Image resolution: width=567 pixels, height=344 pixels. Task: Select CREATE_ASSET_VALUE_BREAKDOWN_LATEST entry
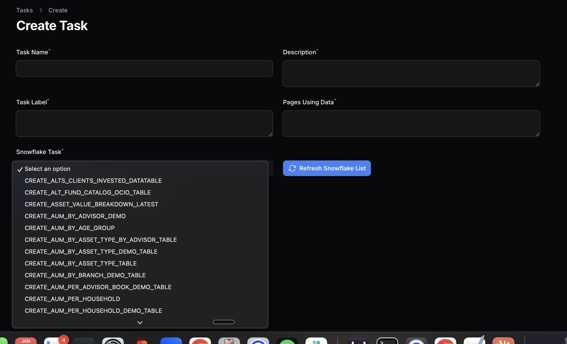[91, 204]
